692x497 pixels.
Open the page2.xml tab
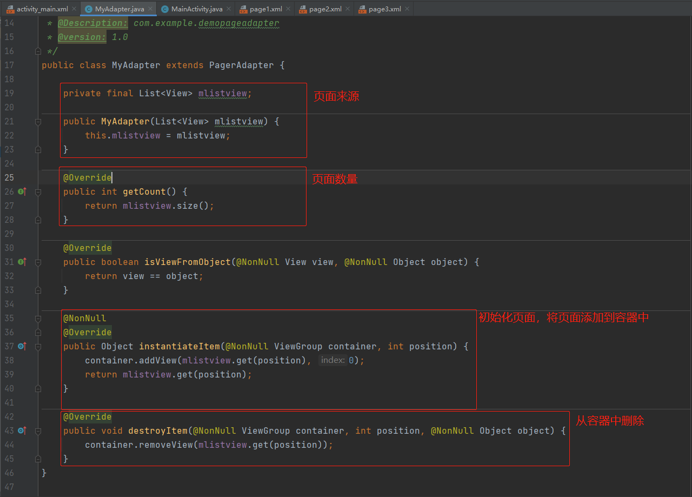pyautogui.click(x=325, y=9)
